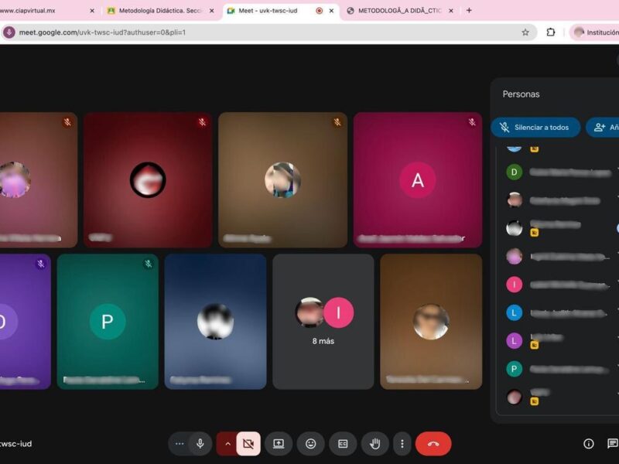
Task: Toggle the microphone button in the call bar
Action: (x=200, y=443)
